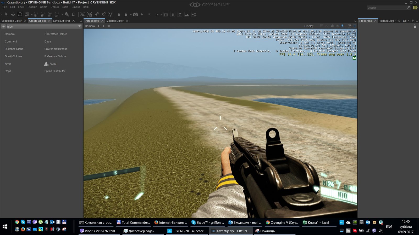
Task: Click the Unfreeze (open padlock) icon
Action: [x=126, y=14]
